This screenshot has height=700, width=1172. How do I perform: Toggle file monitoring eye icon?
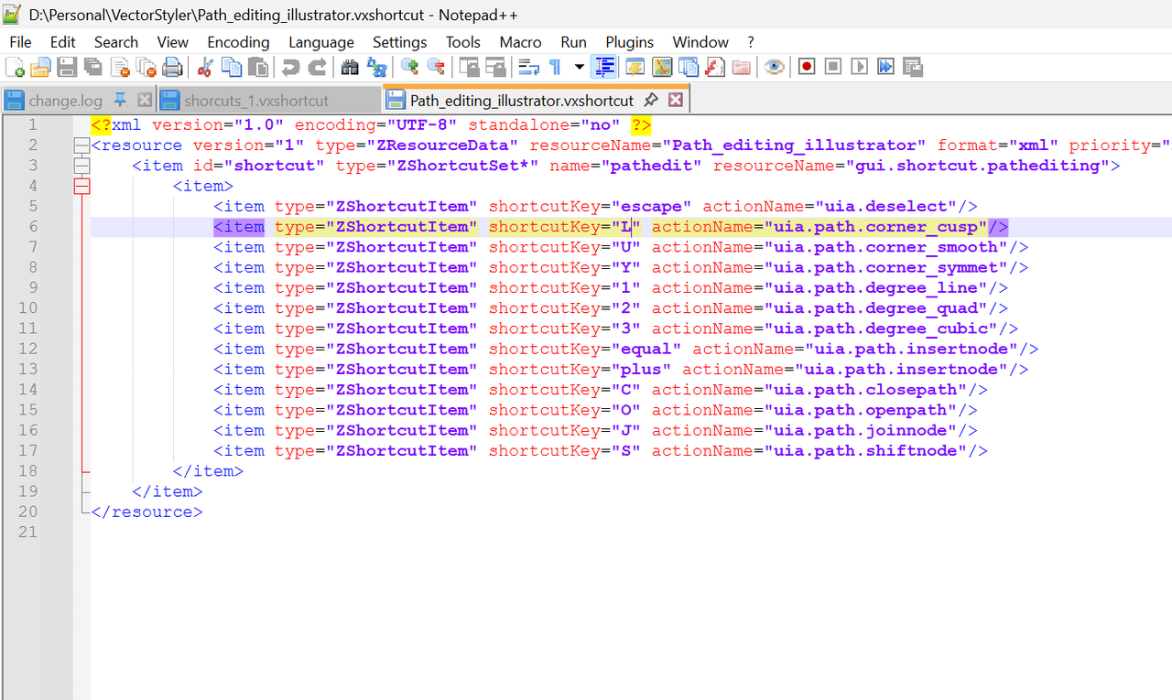(x=774, y=67)
